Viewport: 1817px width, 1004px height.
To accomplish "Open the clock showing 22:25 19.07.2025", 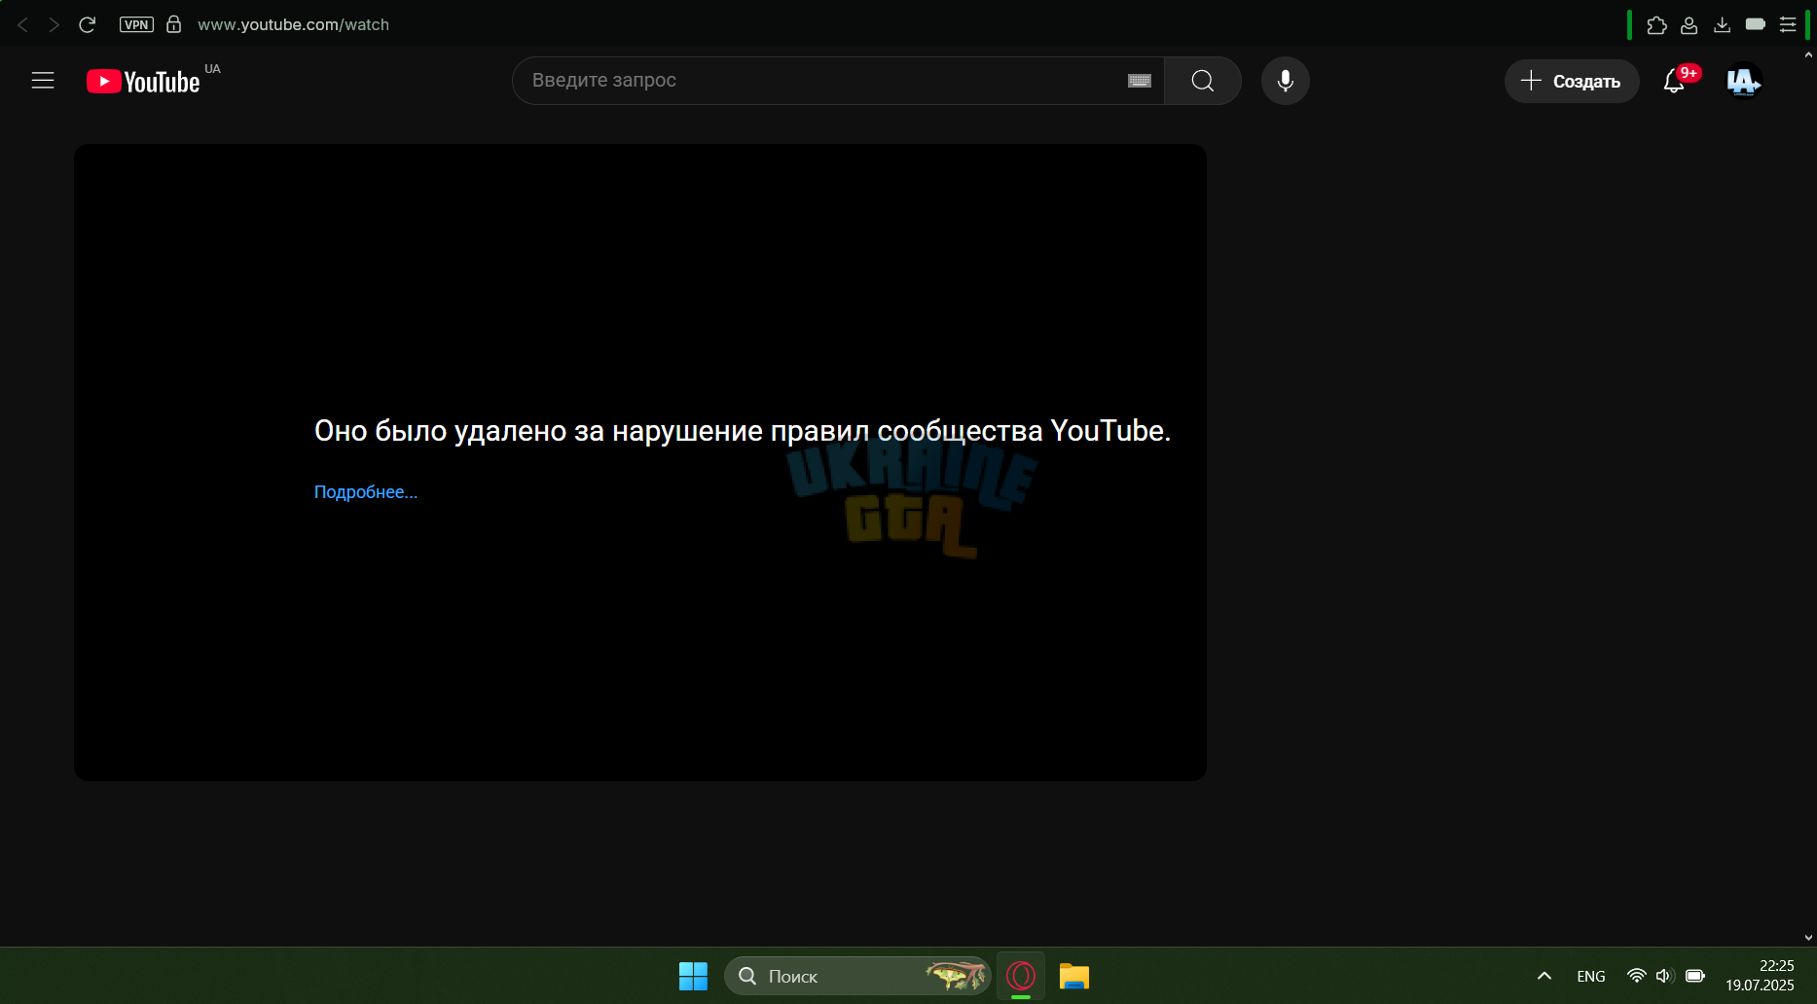I will point(1760,976).
